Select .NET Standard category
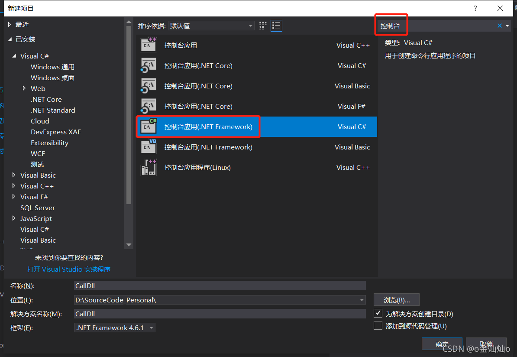The width and height of the screenshot is (517, 357). pyautogui.click(x=53, y=110)
